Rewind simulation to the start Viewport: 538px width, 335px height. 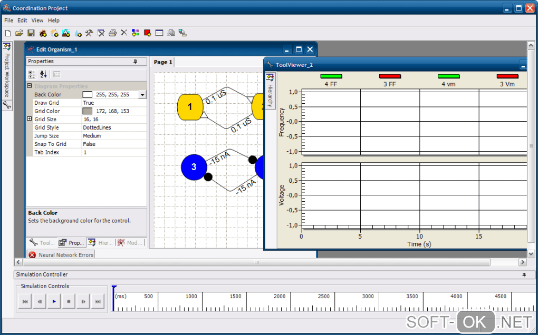coord(25,301)
